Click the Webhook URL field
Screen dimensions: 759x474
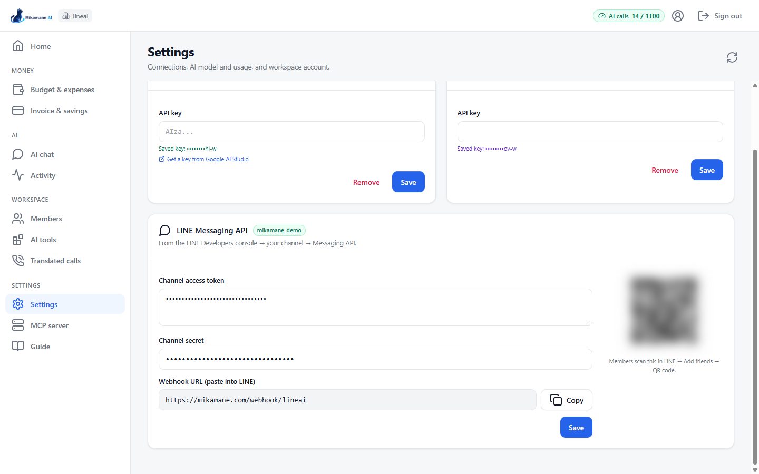pos(347,400)
